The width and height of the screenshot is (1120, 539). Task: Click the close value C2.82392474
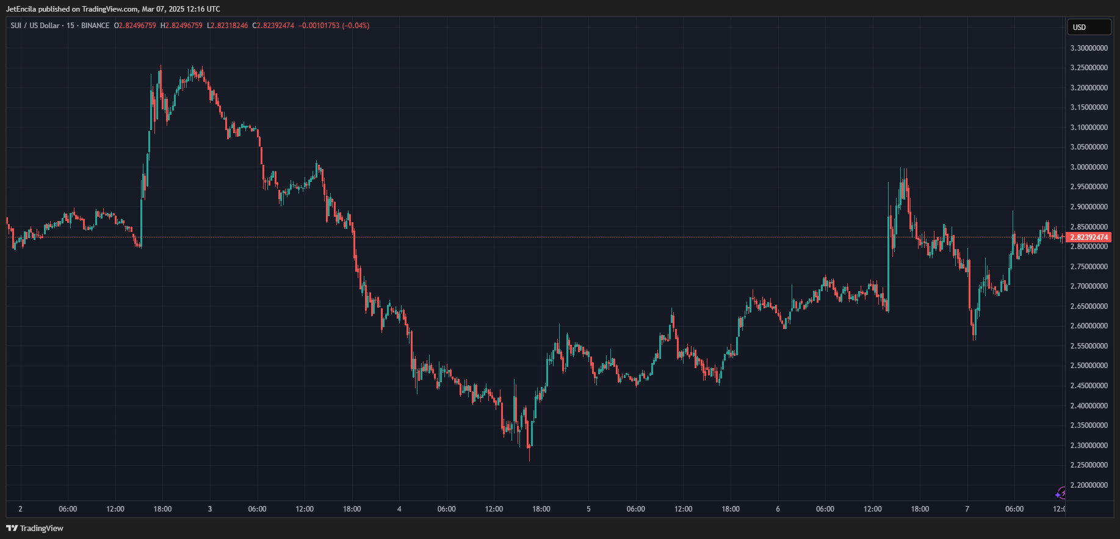coord(273,26)
